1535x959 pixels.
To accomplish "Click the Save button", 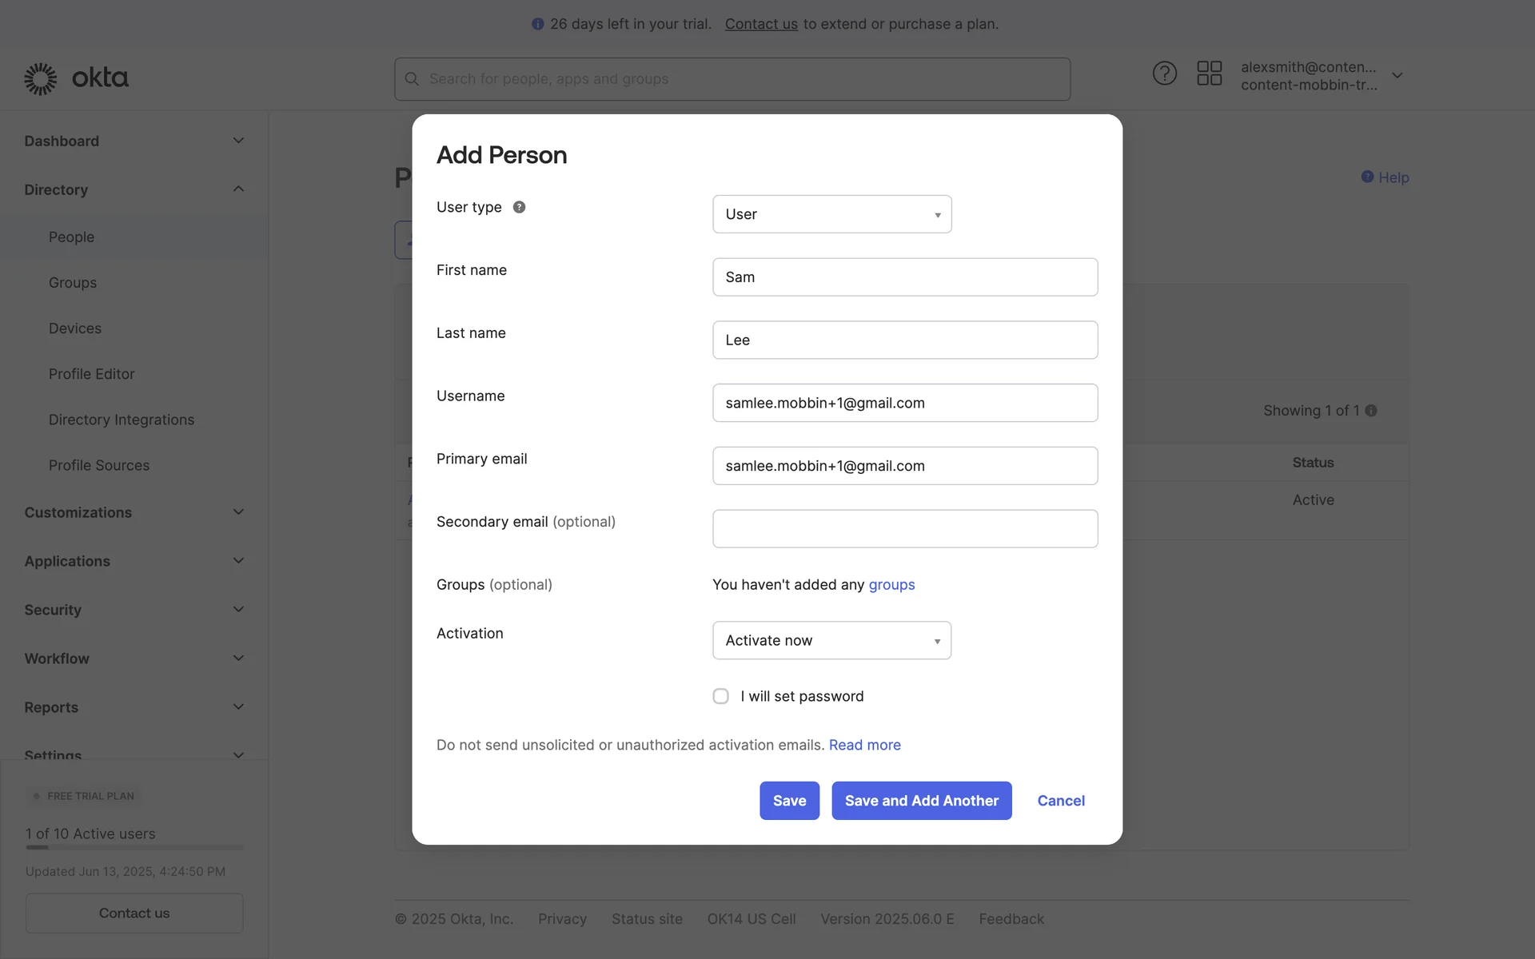I will click(x=789, y=801).
